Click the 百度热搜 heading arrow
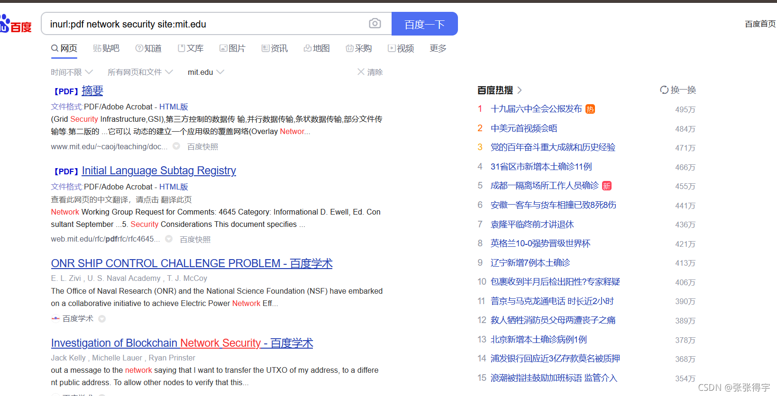The width and height of the screenshot is (777, 396). tap(520, 90)
